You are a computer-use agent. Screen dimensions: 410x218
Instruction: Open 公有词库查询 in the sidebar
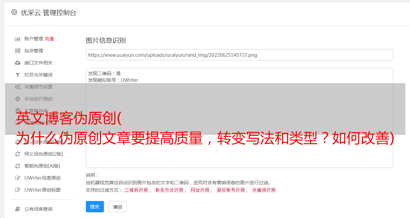[38, 209]
